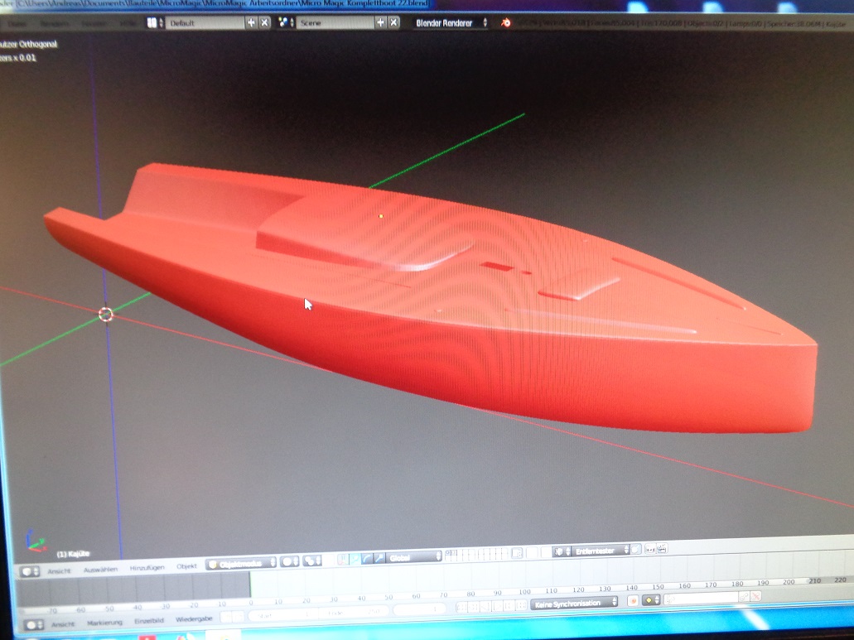Open the screen layout browse icon
Image resolution: width=854 pixels, height=640 pixels.
click(155, 23)
